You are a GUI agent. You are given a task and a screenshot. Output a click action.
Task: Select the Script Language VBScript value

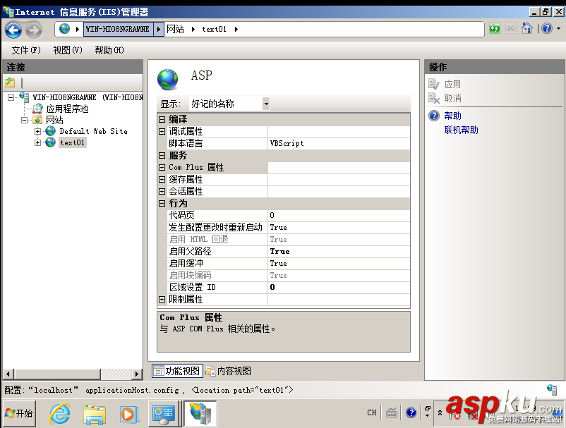tap(339, 144)
